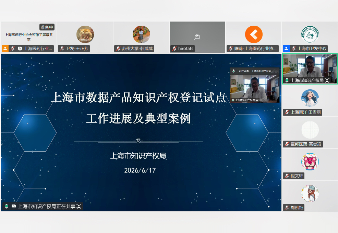Image resolution: width=338 pixels, height=233 pixels.
Task: Click the 苏州大学-韩威威 name label
Action: (x=137, y=49)
